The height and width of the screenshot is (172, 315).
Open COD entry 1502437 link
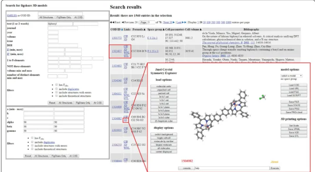point(117,51)
